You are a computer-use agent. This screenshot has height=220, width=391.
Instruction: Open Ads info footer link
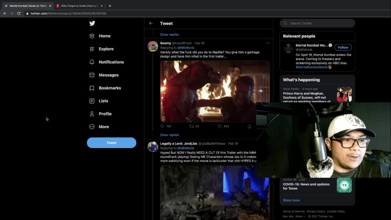click(x=288, y=216)
